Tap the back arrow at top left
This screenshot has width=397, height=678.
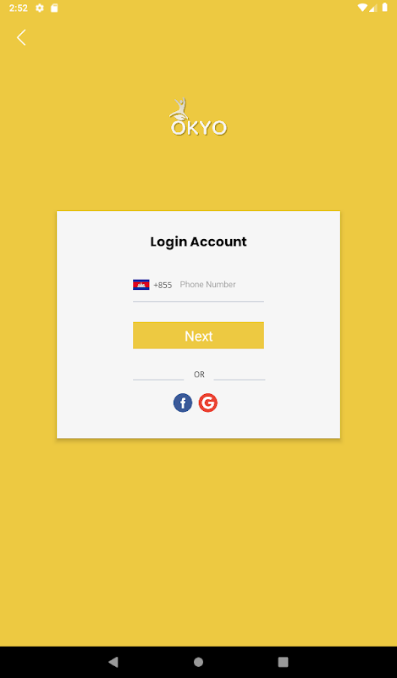click(x=21, y=37)
